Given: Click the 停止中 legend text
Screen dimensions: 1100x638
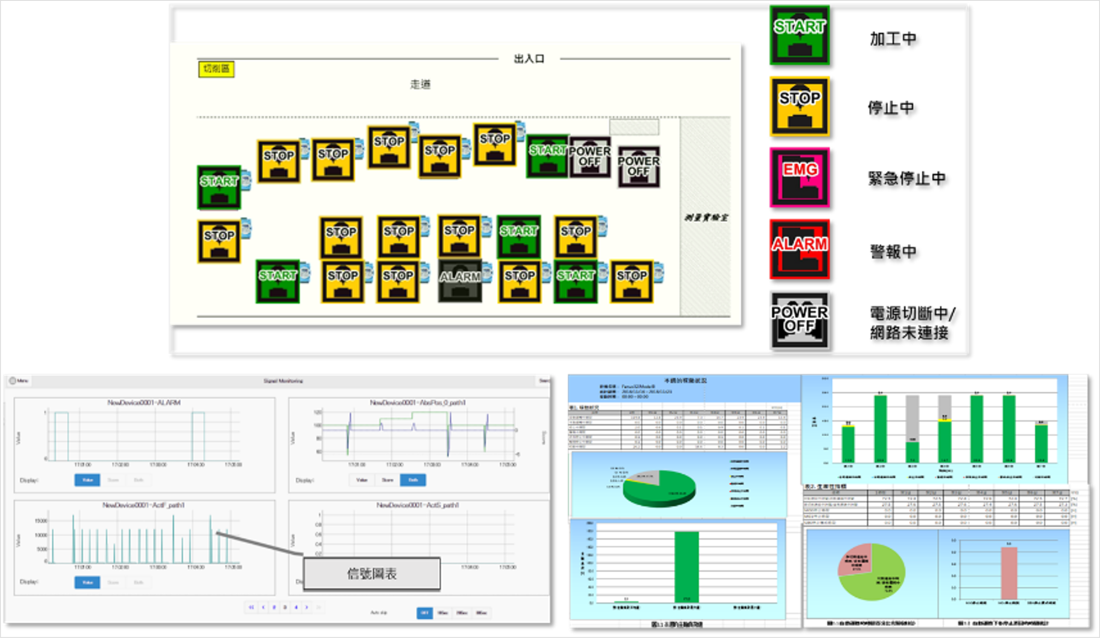Looking at the screenshot, I should point(890,107).
